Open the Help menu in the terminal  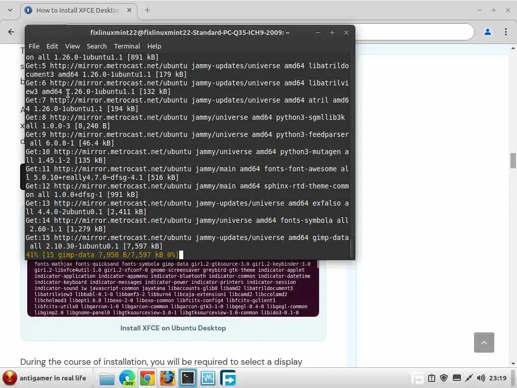point(154,46)
